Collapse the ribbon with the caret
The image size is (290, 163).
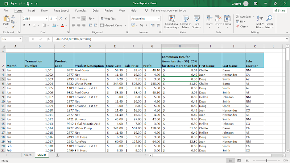tap(287, 33)
